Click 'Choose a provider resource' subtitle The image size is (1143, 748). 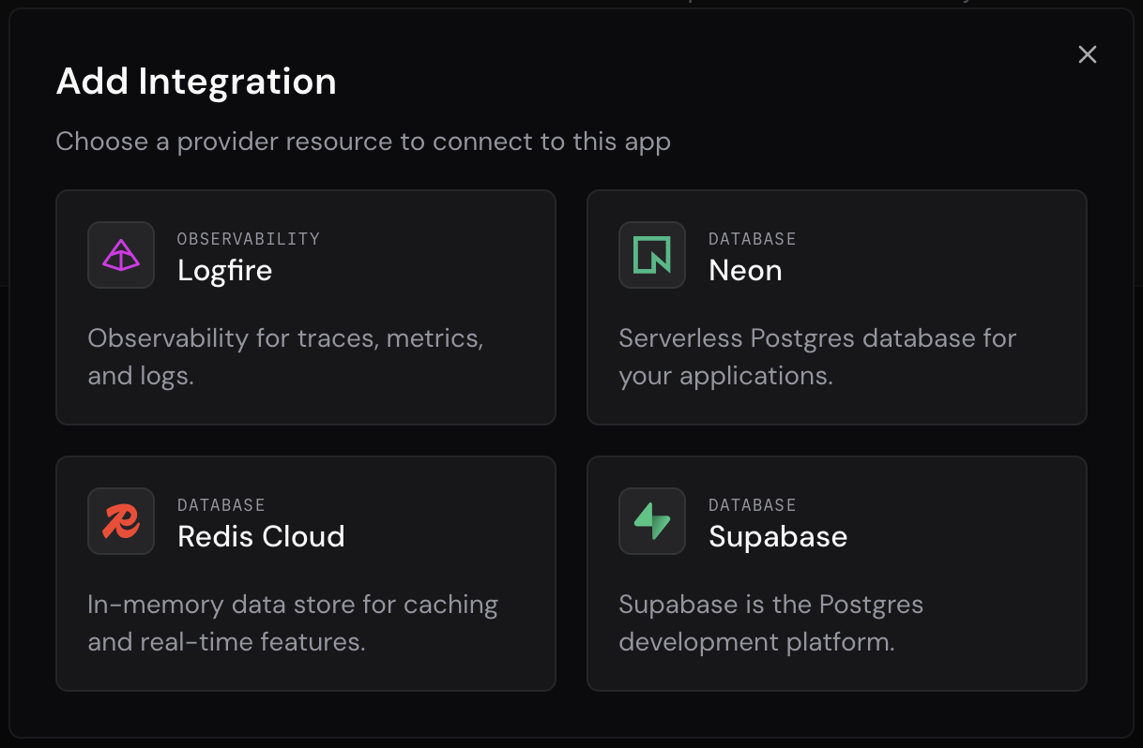363,142
